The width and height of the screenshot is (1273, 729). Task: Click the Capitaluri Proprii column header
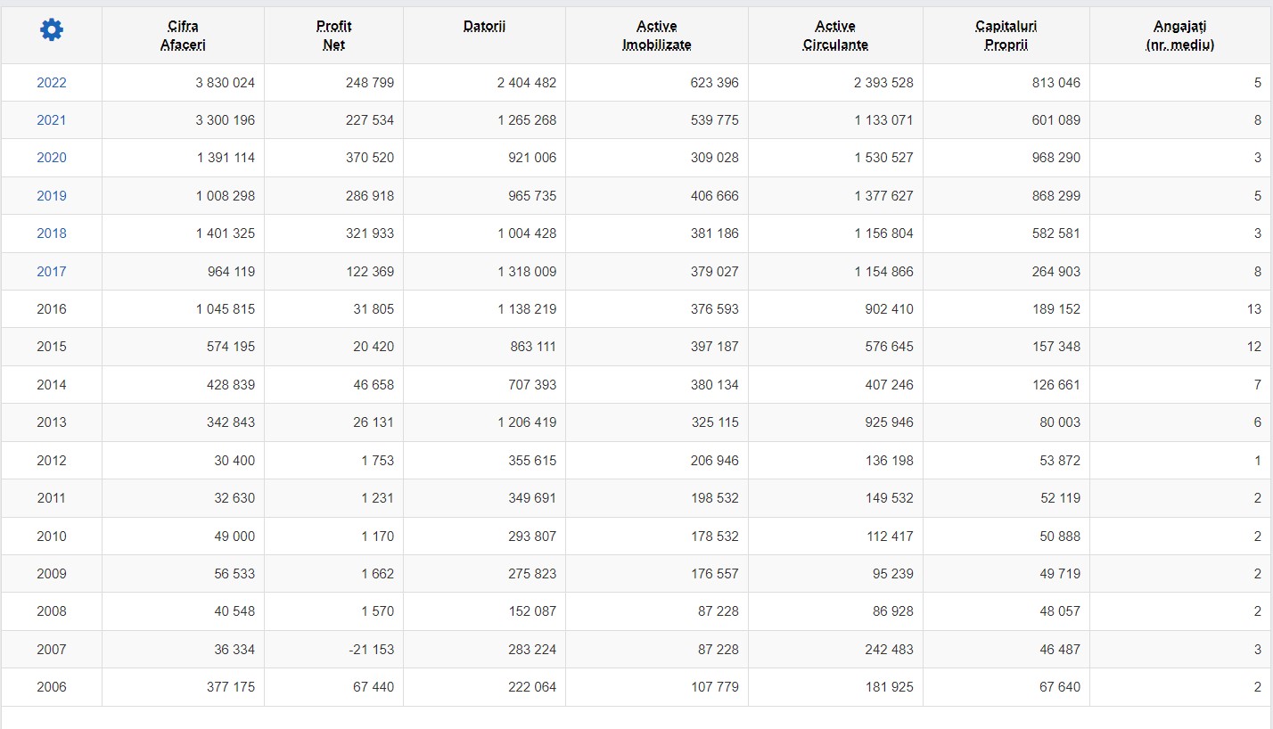[1006, 36]
